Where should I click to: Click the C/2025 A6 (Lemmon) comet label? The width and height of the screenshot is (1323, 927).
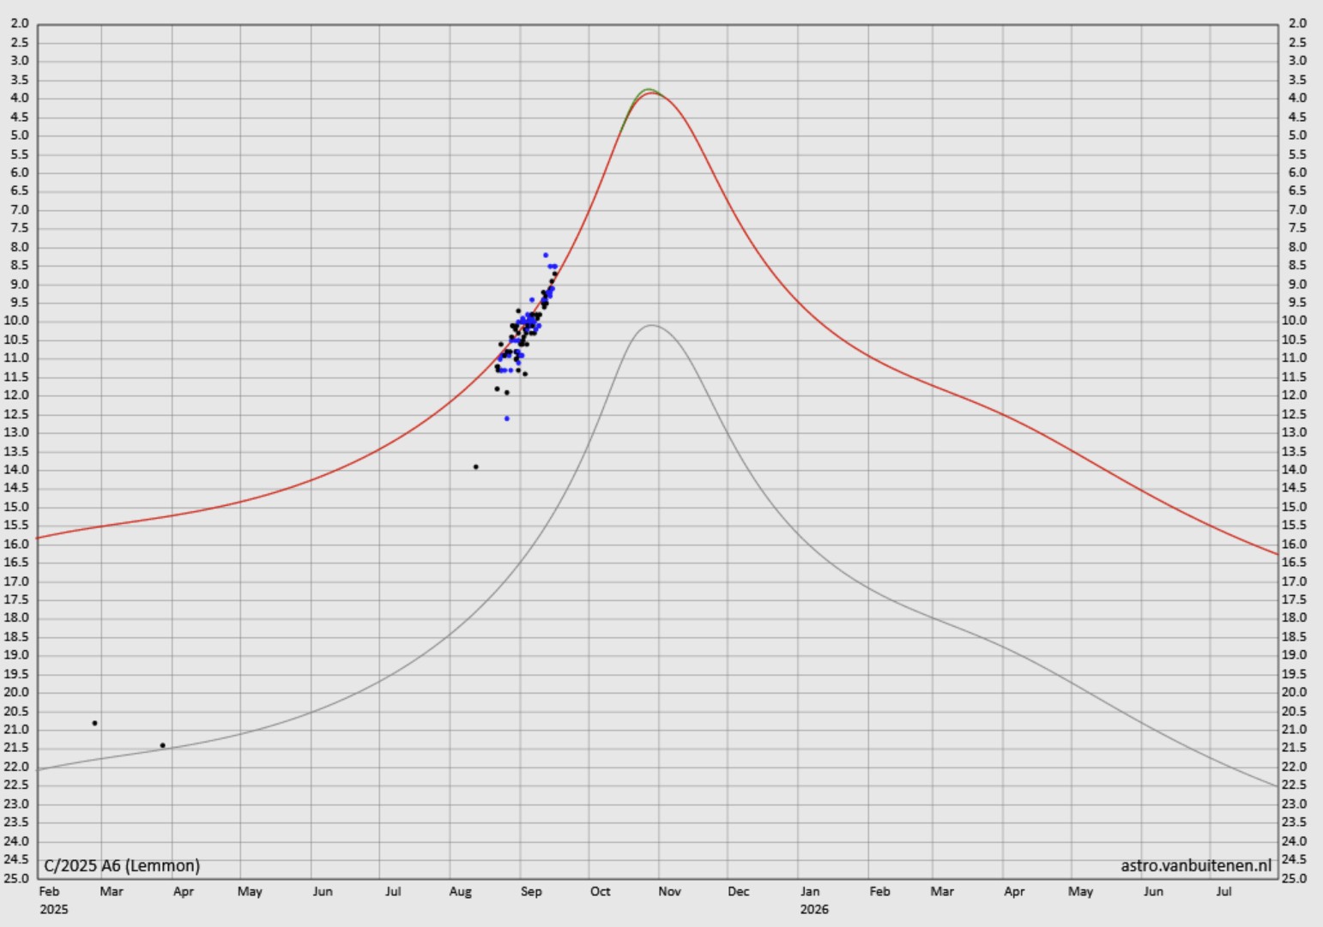[x=122, y=865]
